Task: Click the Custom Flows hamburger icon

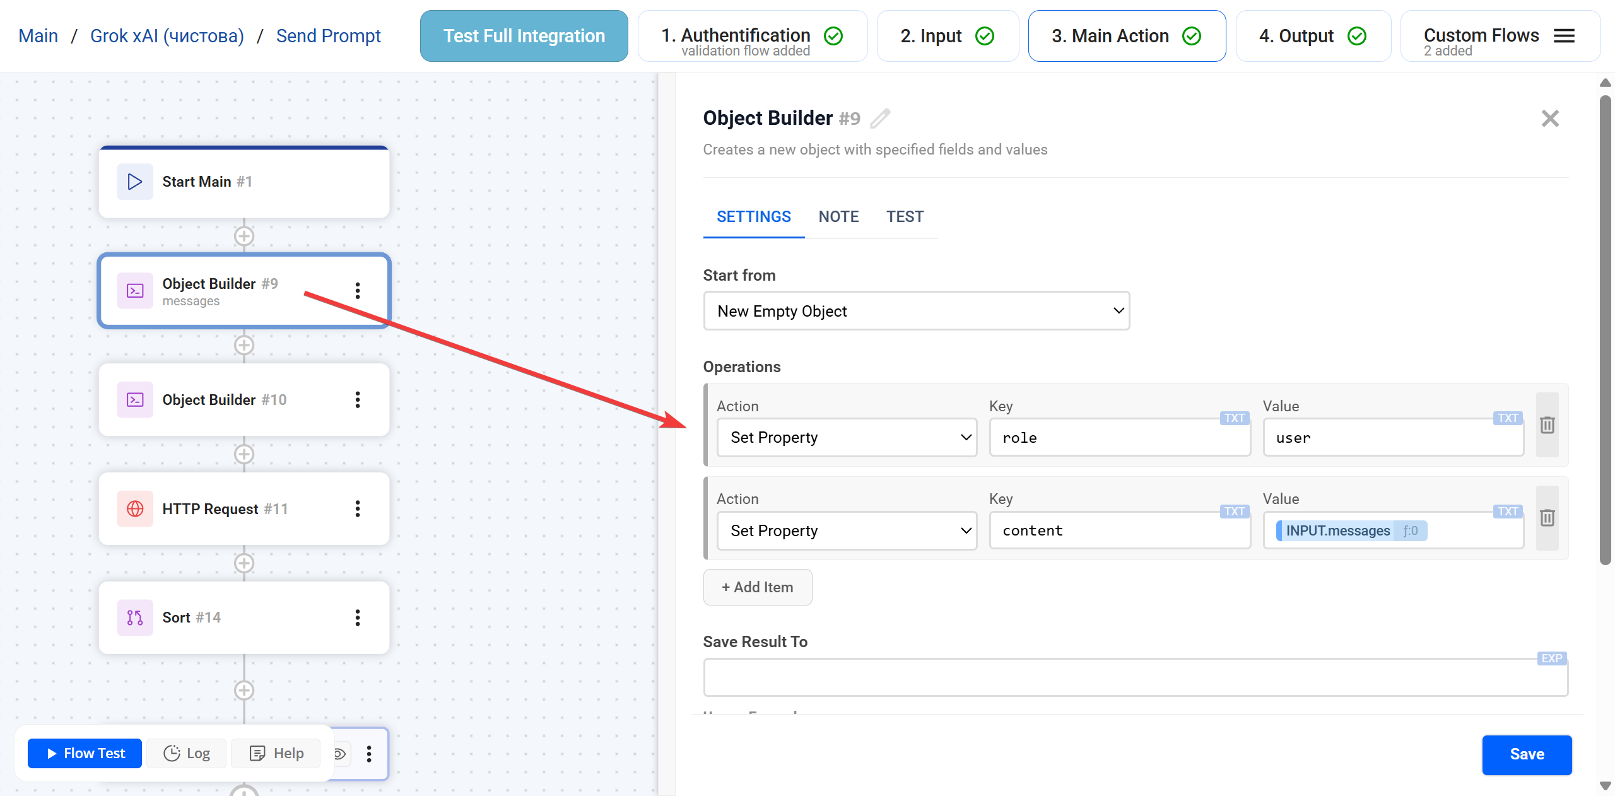Action: tap(1564, 36)
